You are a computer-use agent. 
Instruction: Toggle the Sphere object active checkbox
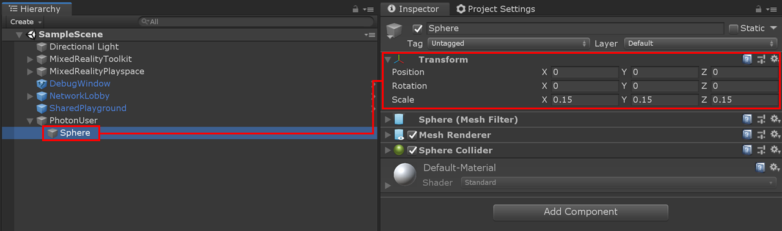pos(418,28)
